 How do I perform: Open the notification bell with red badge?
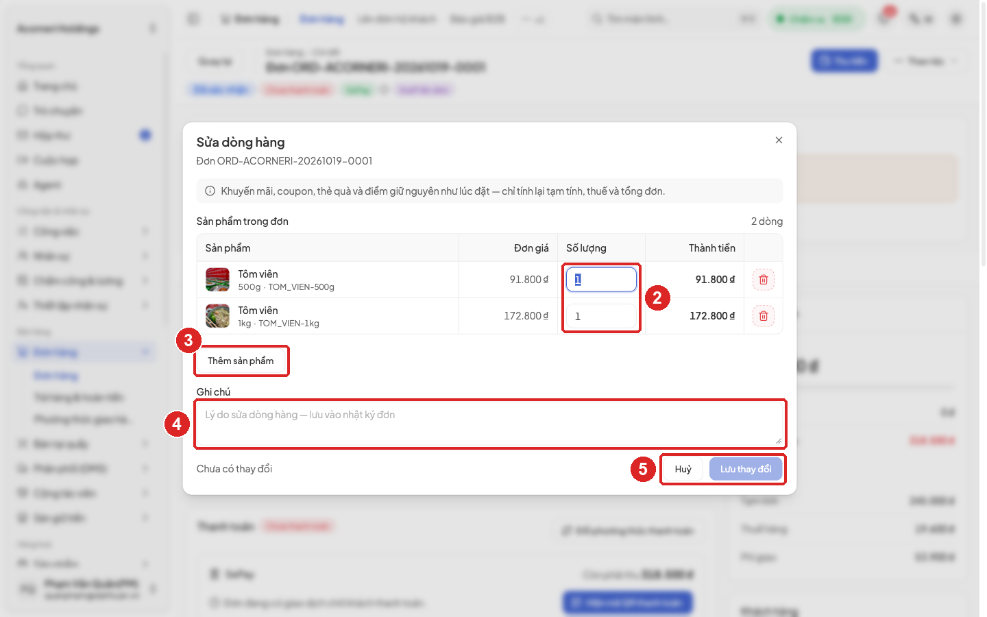tap(884, 19)
